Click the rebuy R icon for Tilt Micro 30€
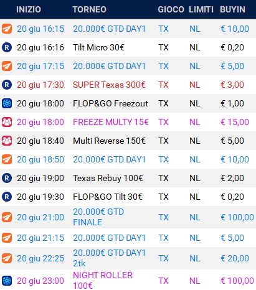256x290 pixels. coord(7,47)
